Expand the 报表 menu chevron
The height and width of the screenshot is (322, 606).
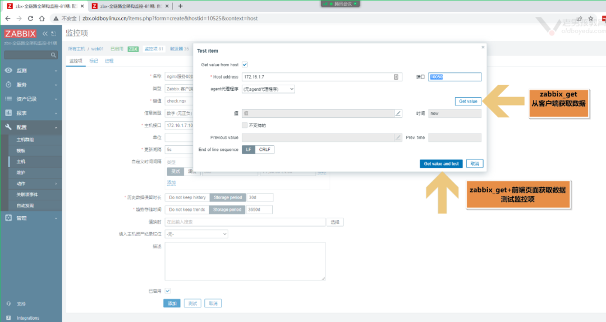(x=56, y=113)
